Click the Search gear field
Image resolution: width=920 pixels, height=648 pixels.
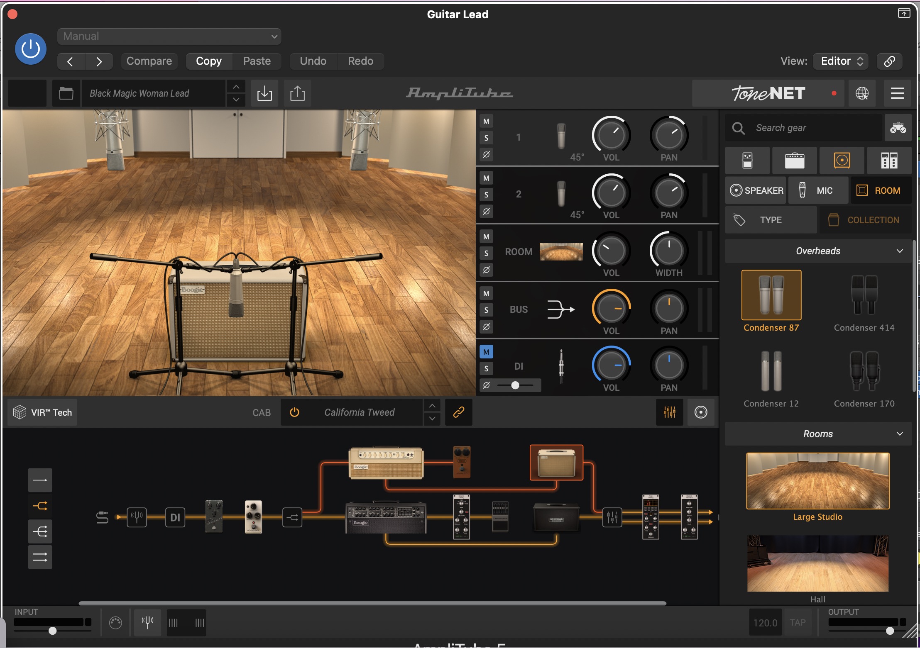[x=804, y=128]
